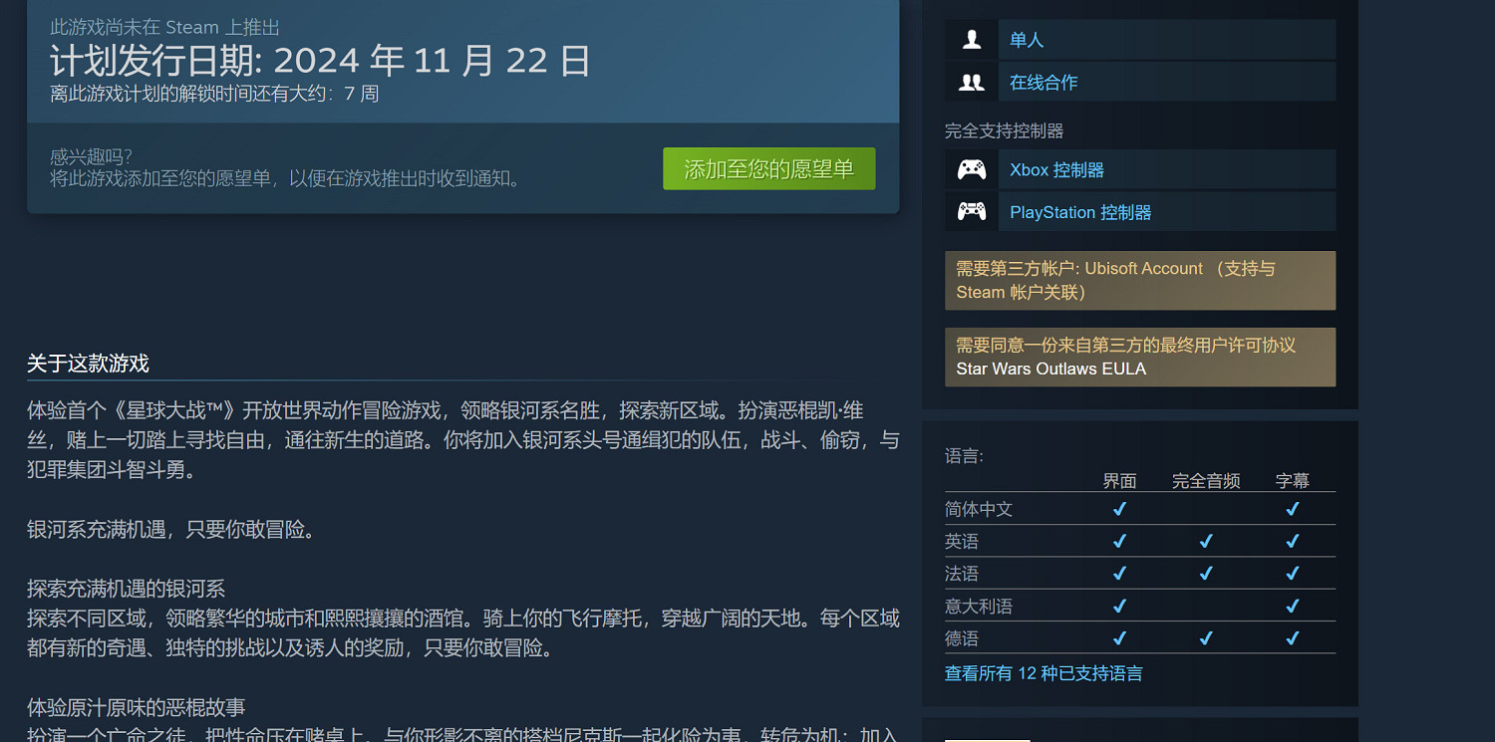Viewport: 1495px width, 742px height.
Task: Click the 德语 full audio checkmark
Action: [x=1205, y=637]
